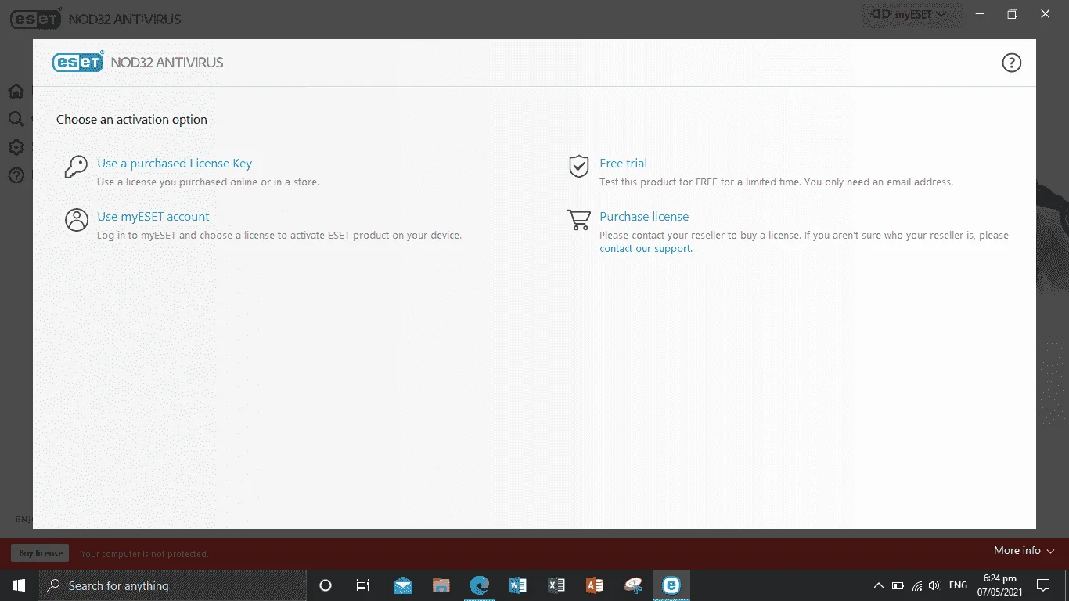
Task: Open the Windows Start menu
Action: (19, 585)
